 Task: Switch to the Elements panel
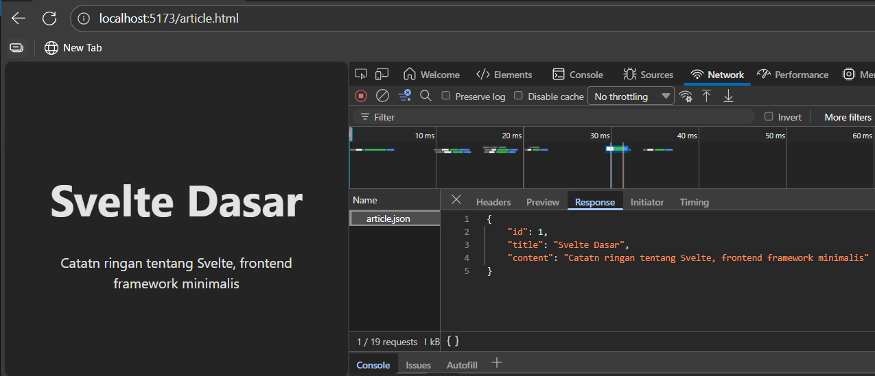pyautogui.click(x=504, y=75)
